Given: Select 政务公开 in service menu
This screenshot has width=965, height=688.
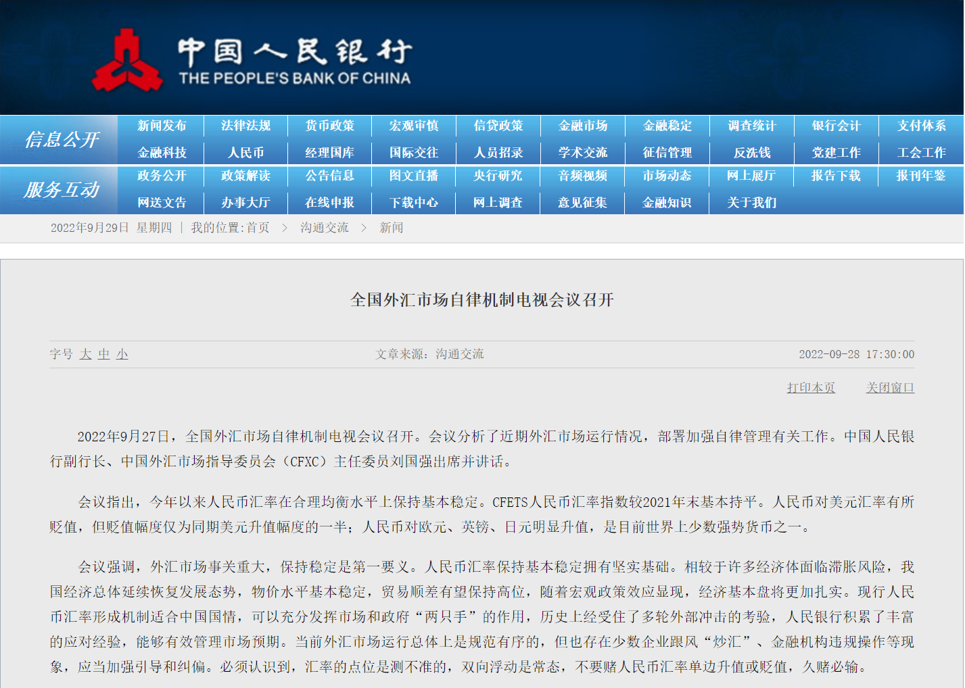Looking at the screenshot, I should point(162,176).
